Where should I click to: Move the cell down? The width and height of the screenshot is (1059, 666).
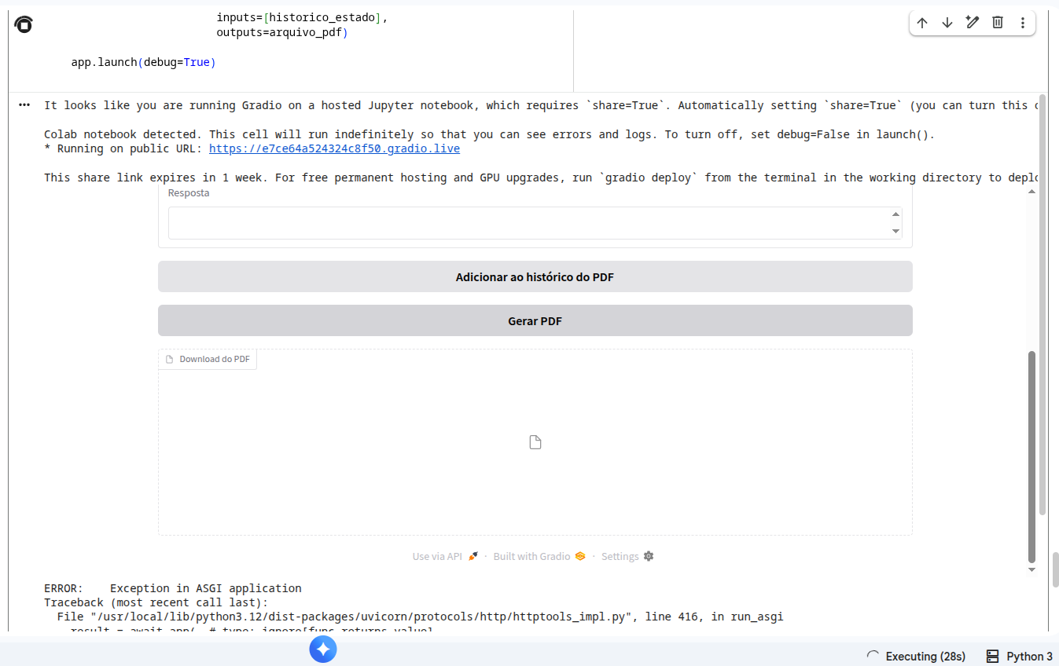pos(947,23)
